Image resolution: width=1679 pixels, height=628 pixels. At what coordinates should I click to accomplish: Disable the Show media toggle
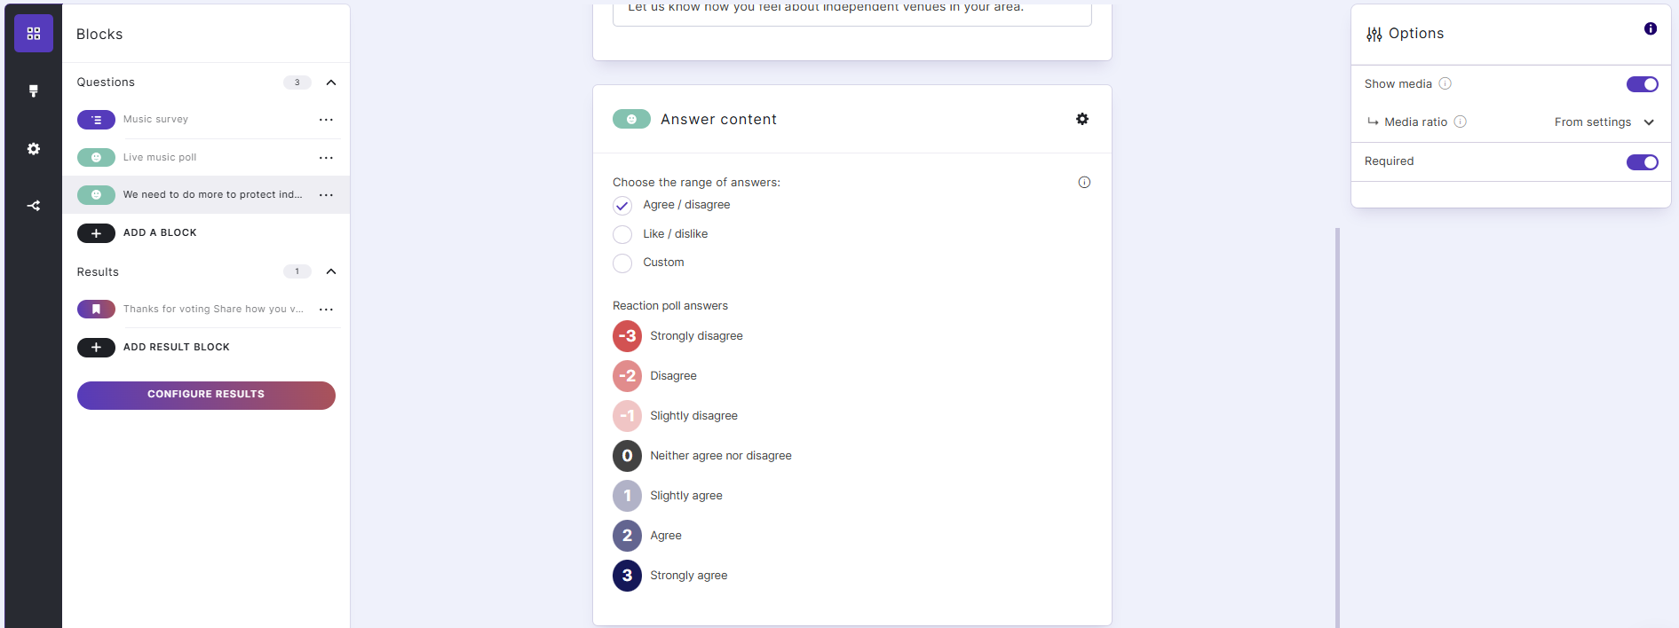coord(1642,83)
